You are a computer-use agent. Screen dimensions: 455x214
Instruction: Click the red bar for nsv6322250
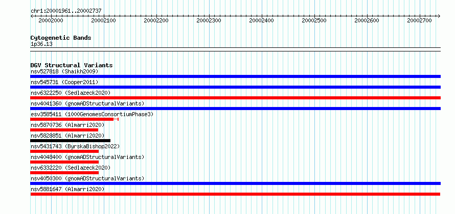tap(236, 98)
